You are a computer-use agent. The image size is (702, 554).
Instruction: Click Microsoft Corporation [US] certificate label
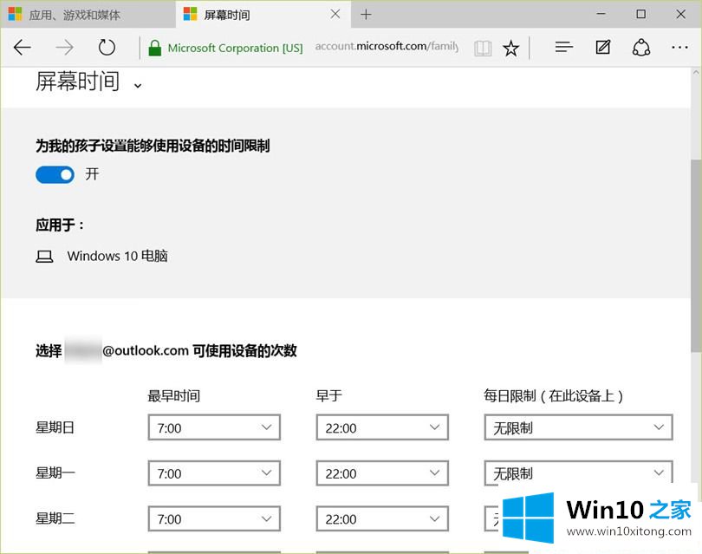click(235, 48)
